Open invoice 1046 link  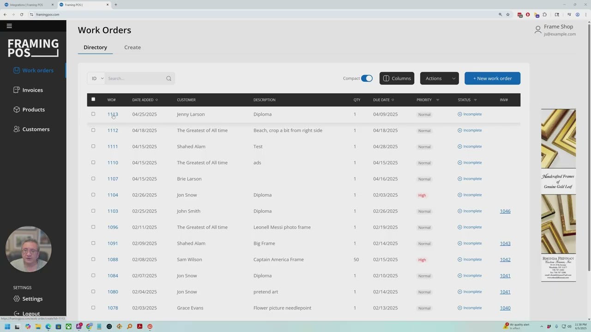505,211
